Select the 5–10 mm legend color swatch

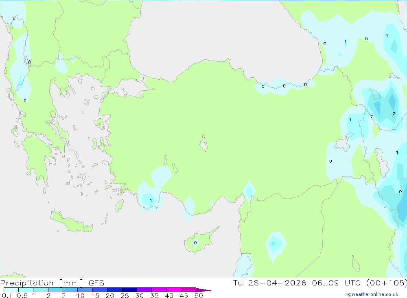coord(70,290)
